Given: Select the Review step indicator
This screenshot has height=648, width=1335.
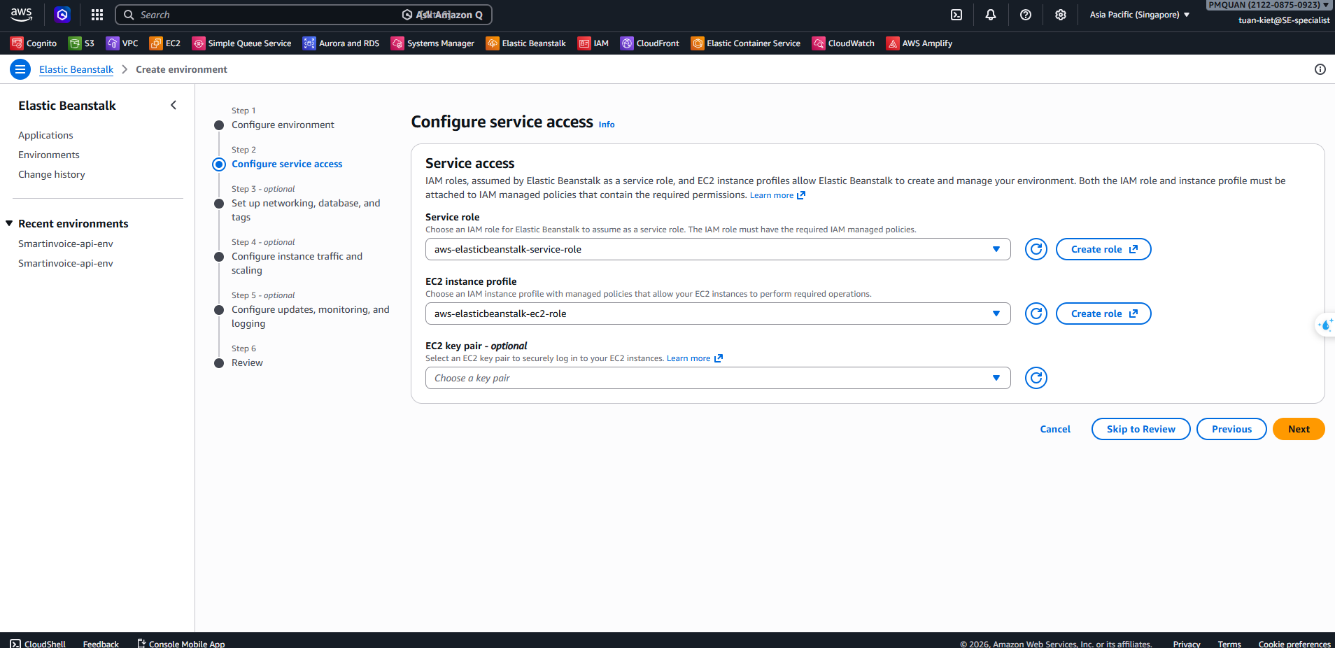Looking at the screenshot, I should tap(247, 362).
